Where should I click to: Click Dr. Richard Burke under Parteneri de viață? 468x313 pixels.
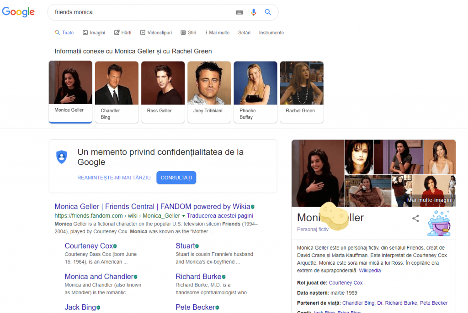[x=397, y=303]
